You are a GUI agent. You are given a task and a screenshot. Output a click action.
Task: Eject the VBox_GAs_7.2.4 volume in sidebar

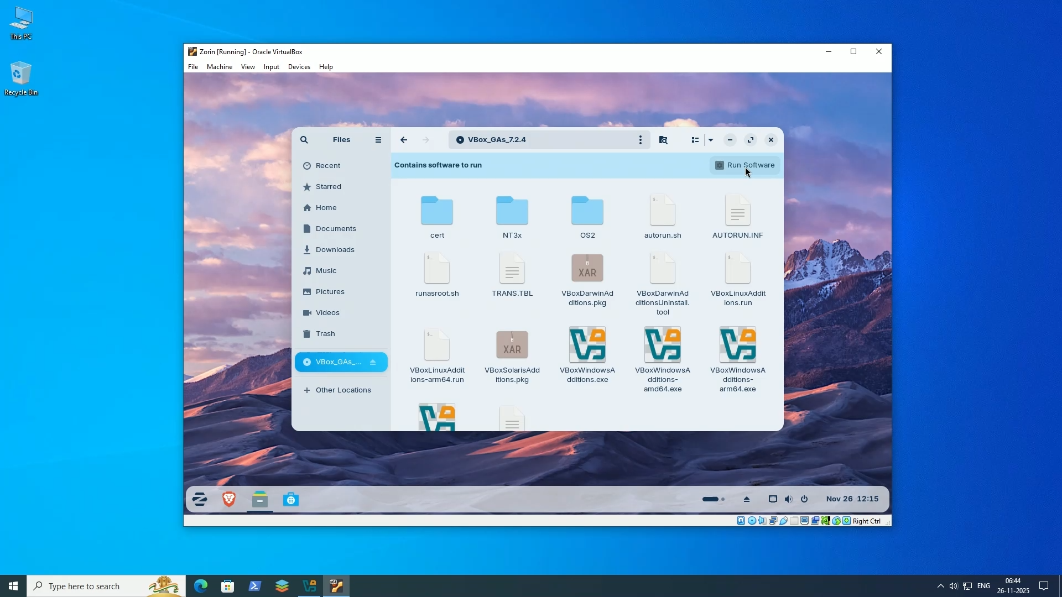(x=374, y=362)
